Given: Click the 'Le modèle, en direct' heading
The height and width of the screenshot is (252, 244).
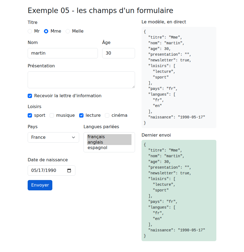Looking at the screenshot, I should [164, 22].
